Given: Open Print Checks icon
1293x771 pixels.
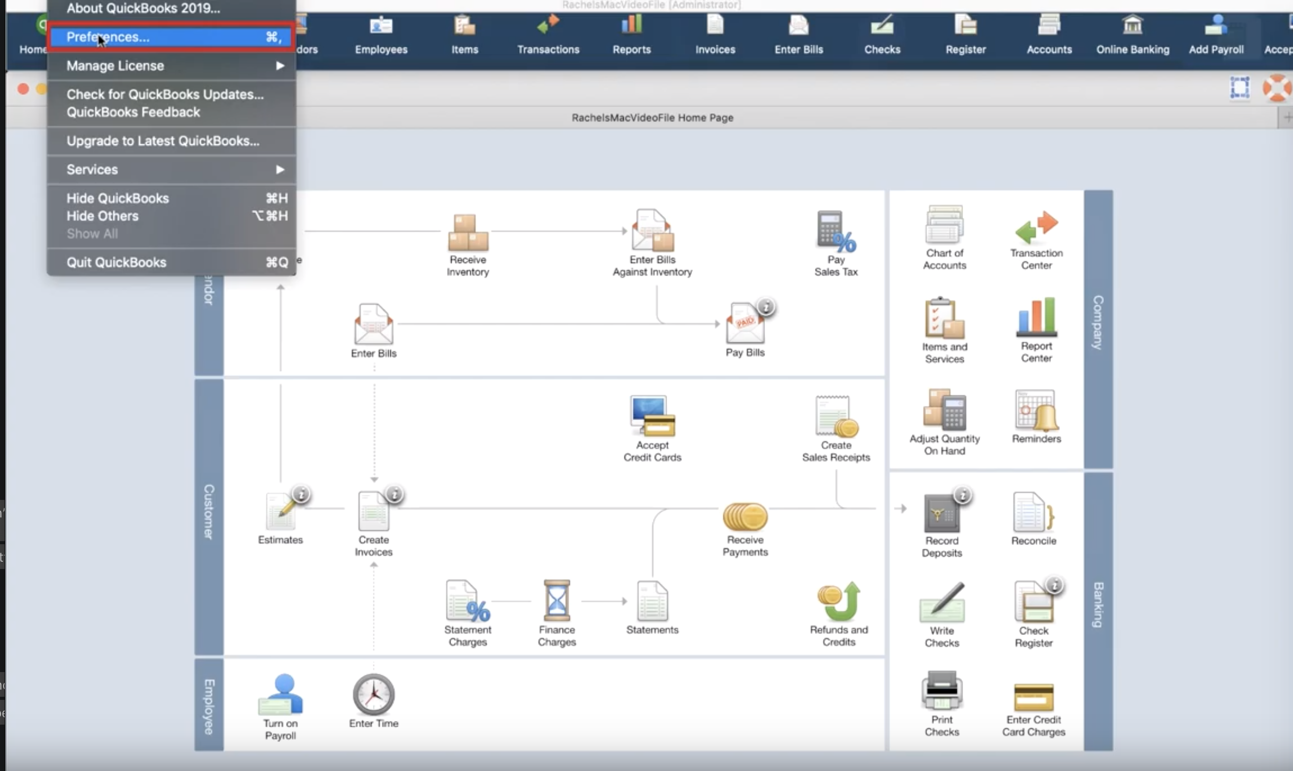Looking at the screenshot, I should 942,704.
